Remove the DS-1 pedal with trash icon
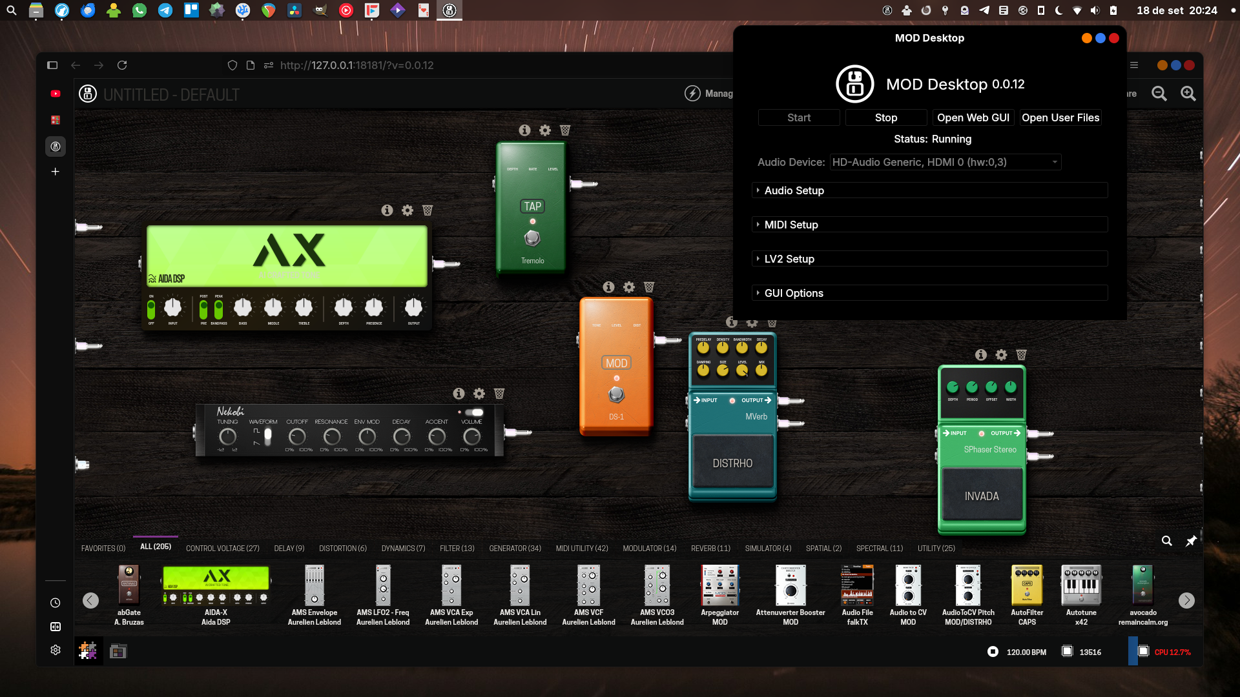 point(648,288)
